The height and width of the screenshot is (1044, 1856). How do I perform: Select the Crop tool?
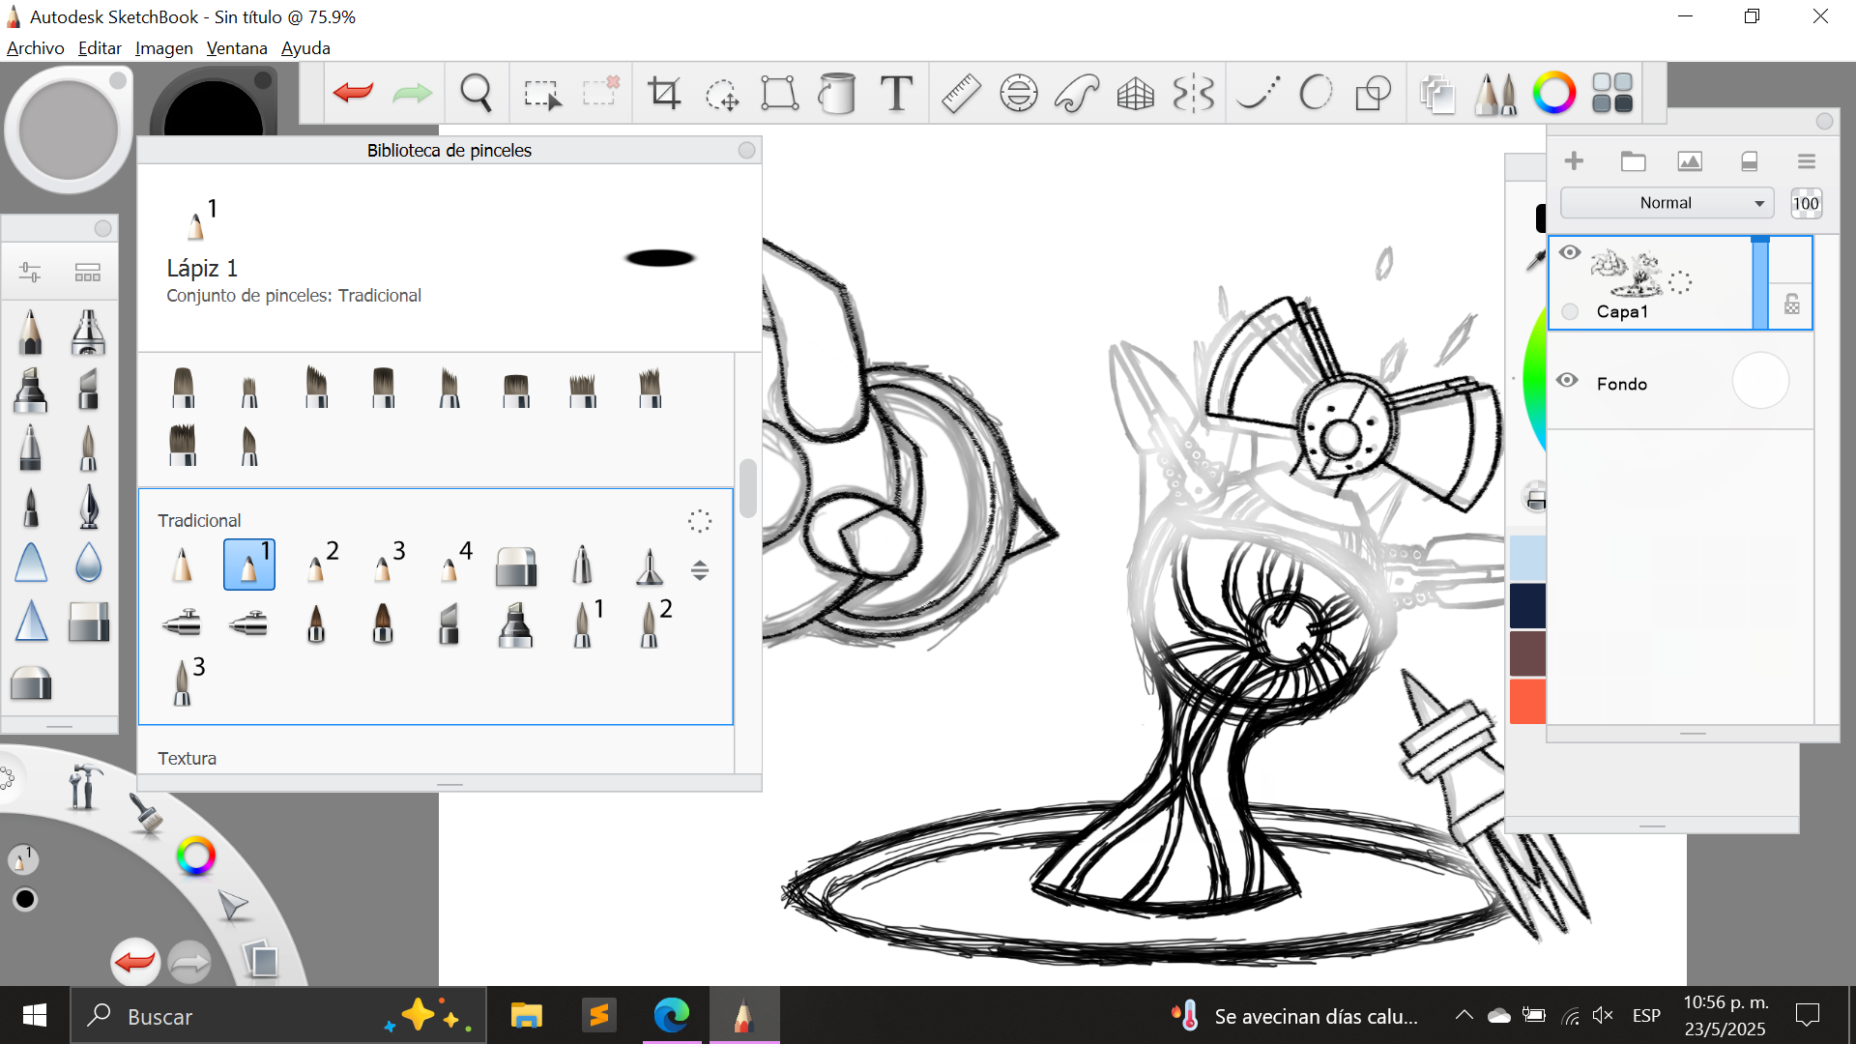pos(664,93)
